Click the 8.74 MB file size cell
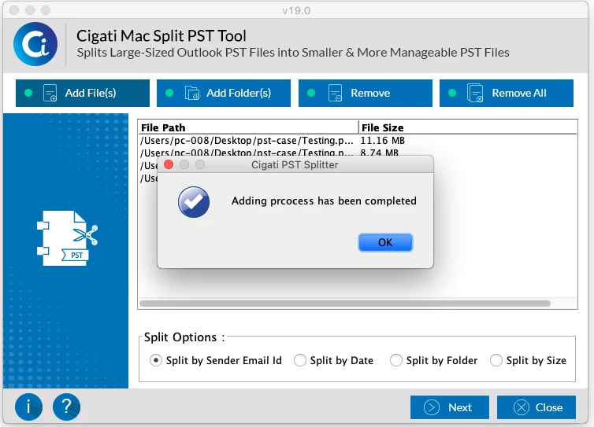This screenshot has height=427, width=594. [x=379, y=153]
